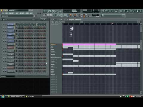This screenshot has height=107, width=143.
Task: Click the pink Pattern 1 clip in playlist
Action: [x=89, y=44]
